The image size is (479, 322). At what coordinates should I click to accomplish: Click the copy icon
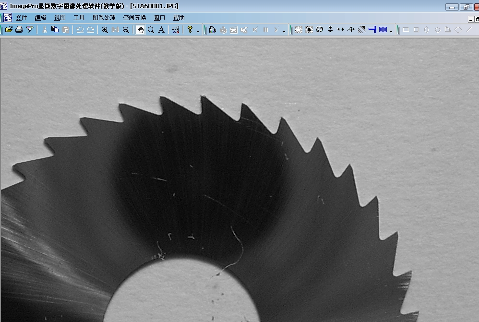pyautogui.click(x=55, y=30)
